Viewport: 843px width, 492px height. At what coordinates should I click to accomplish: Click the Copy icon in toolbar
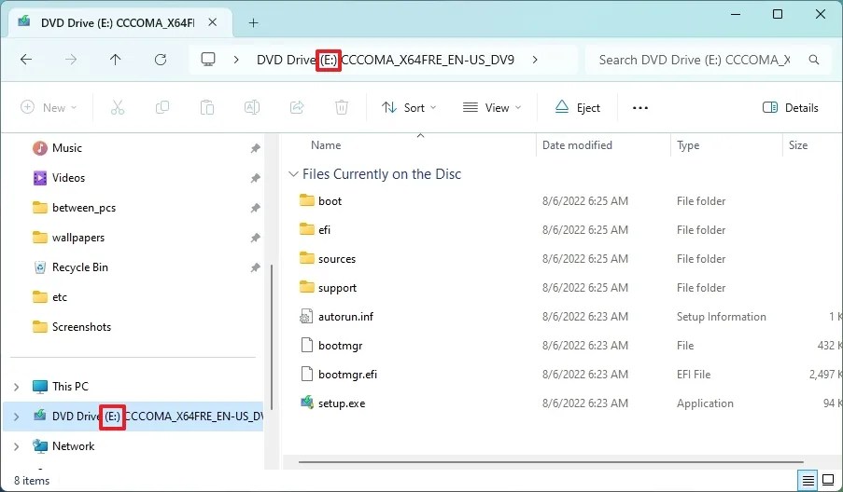point(162,107)
